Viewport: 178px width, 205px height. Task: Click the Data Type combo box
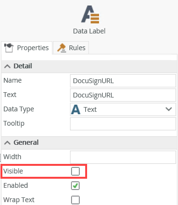pos(123,109)
